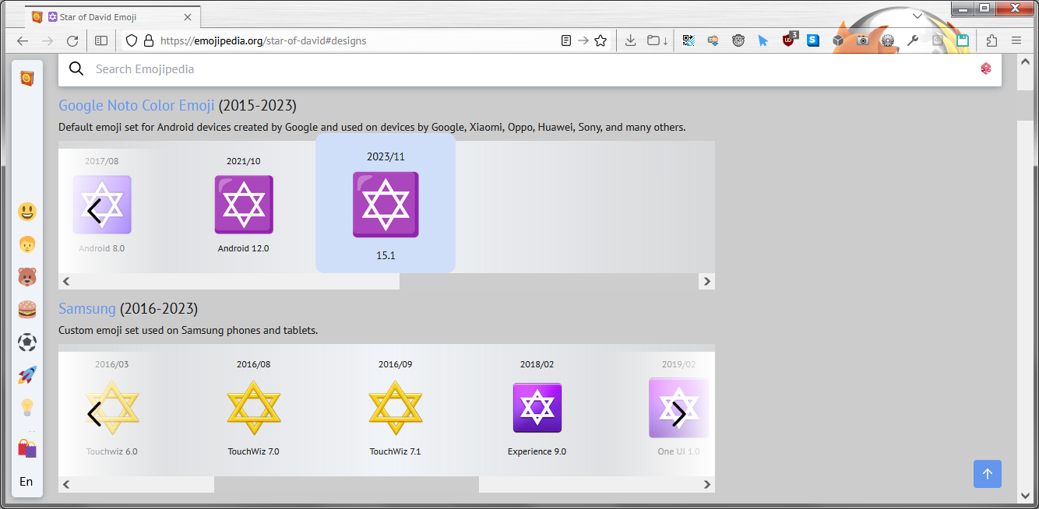
Task: Open the uBlock Origin extension popup
Action: click(x=789, y=40)
